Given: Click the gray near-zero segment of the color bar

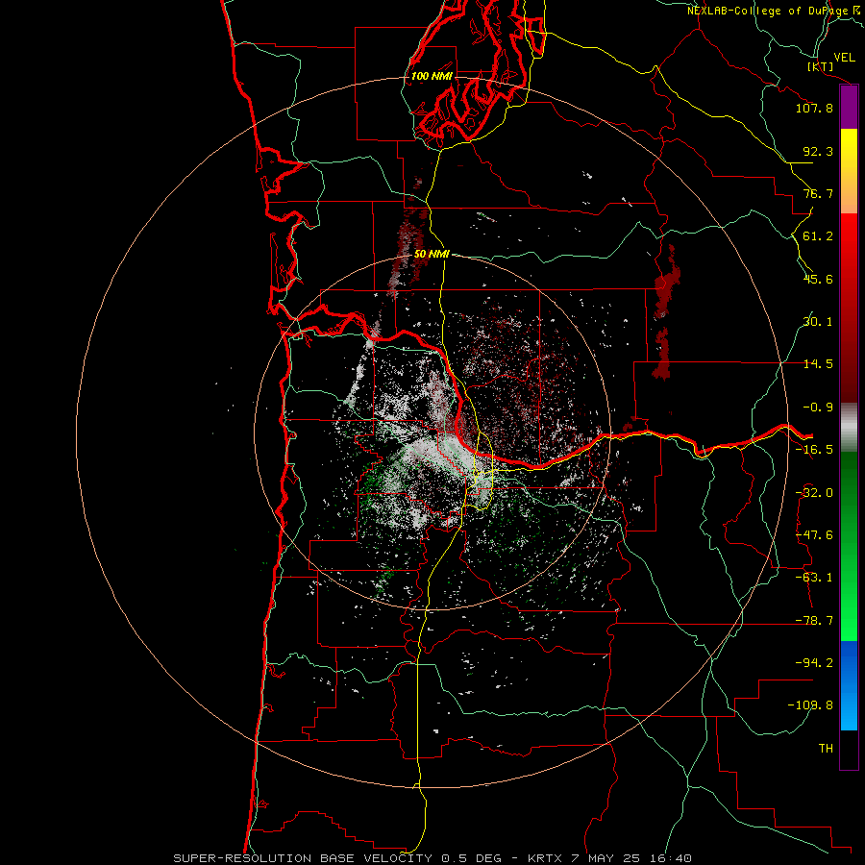Looking at the screenshot, I should 849,428.
